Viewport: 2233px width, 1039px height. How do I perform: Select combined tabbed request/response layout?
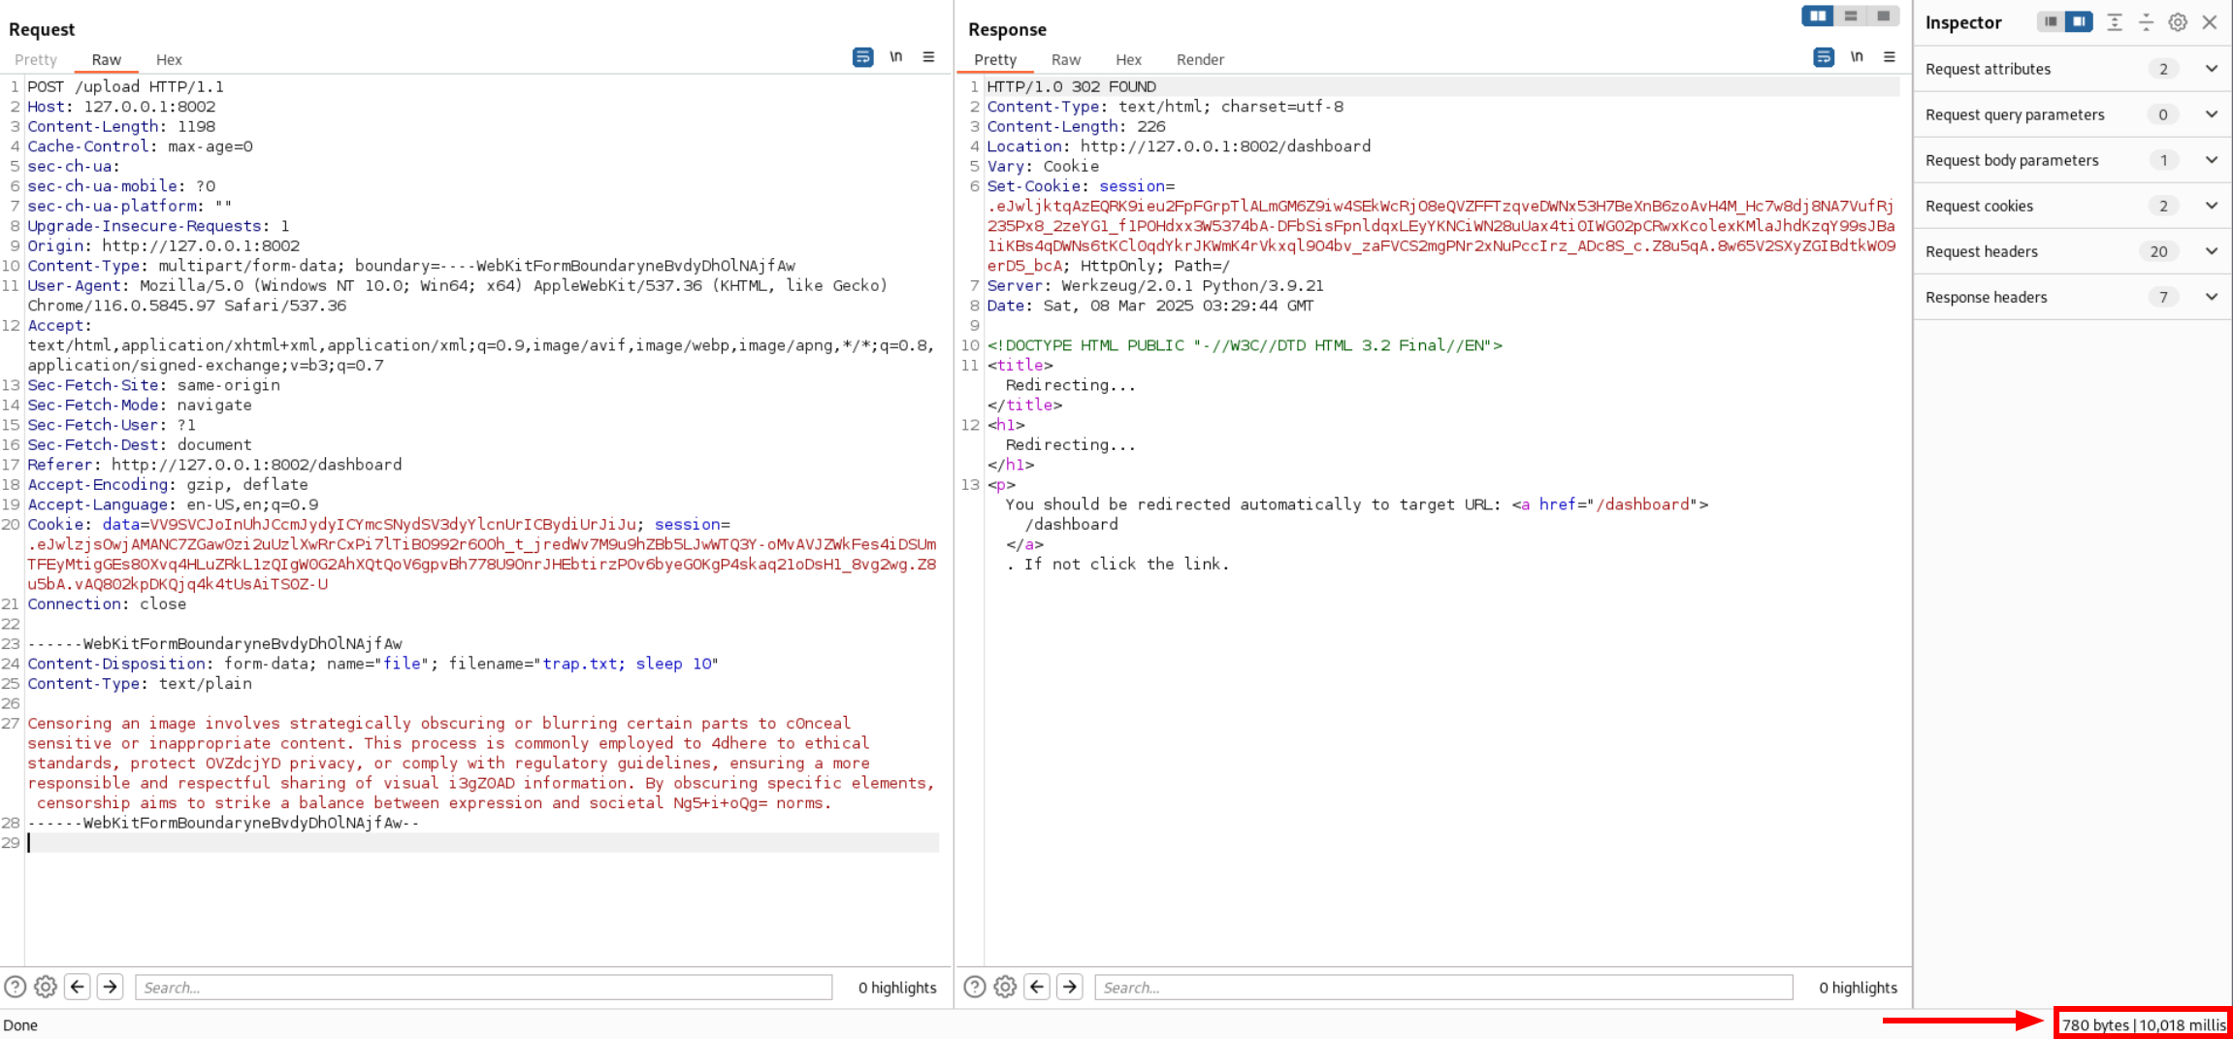(x=1883, y=16)
